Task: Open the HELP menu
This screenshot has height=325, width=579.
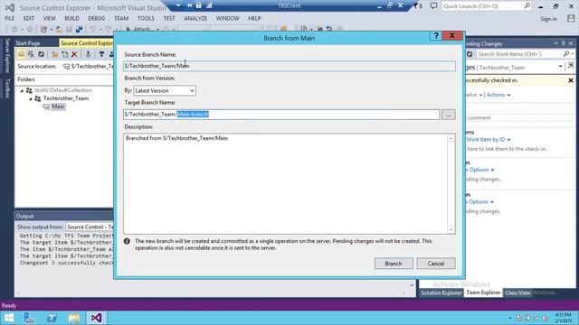Action: pos(254,18)
